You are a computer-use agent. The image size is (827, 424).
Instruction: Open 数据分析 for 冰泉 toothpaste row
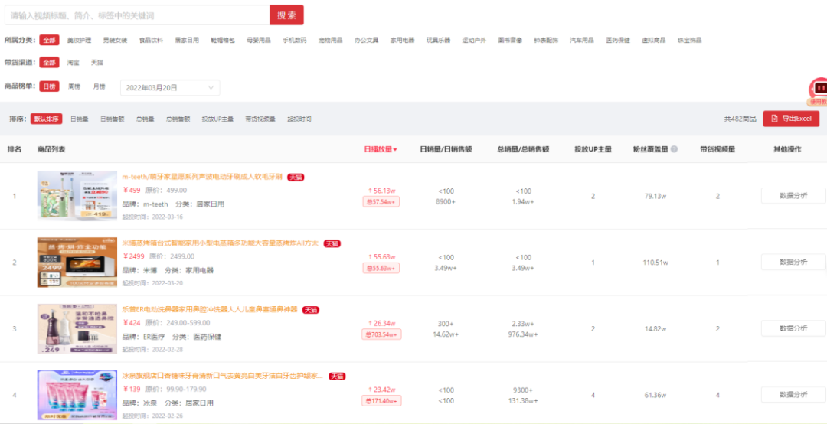point(793,394)
